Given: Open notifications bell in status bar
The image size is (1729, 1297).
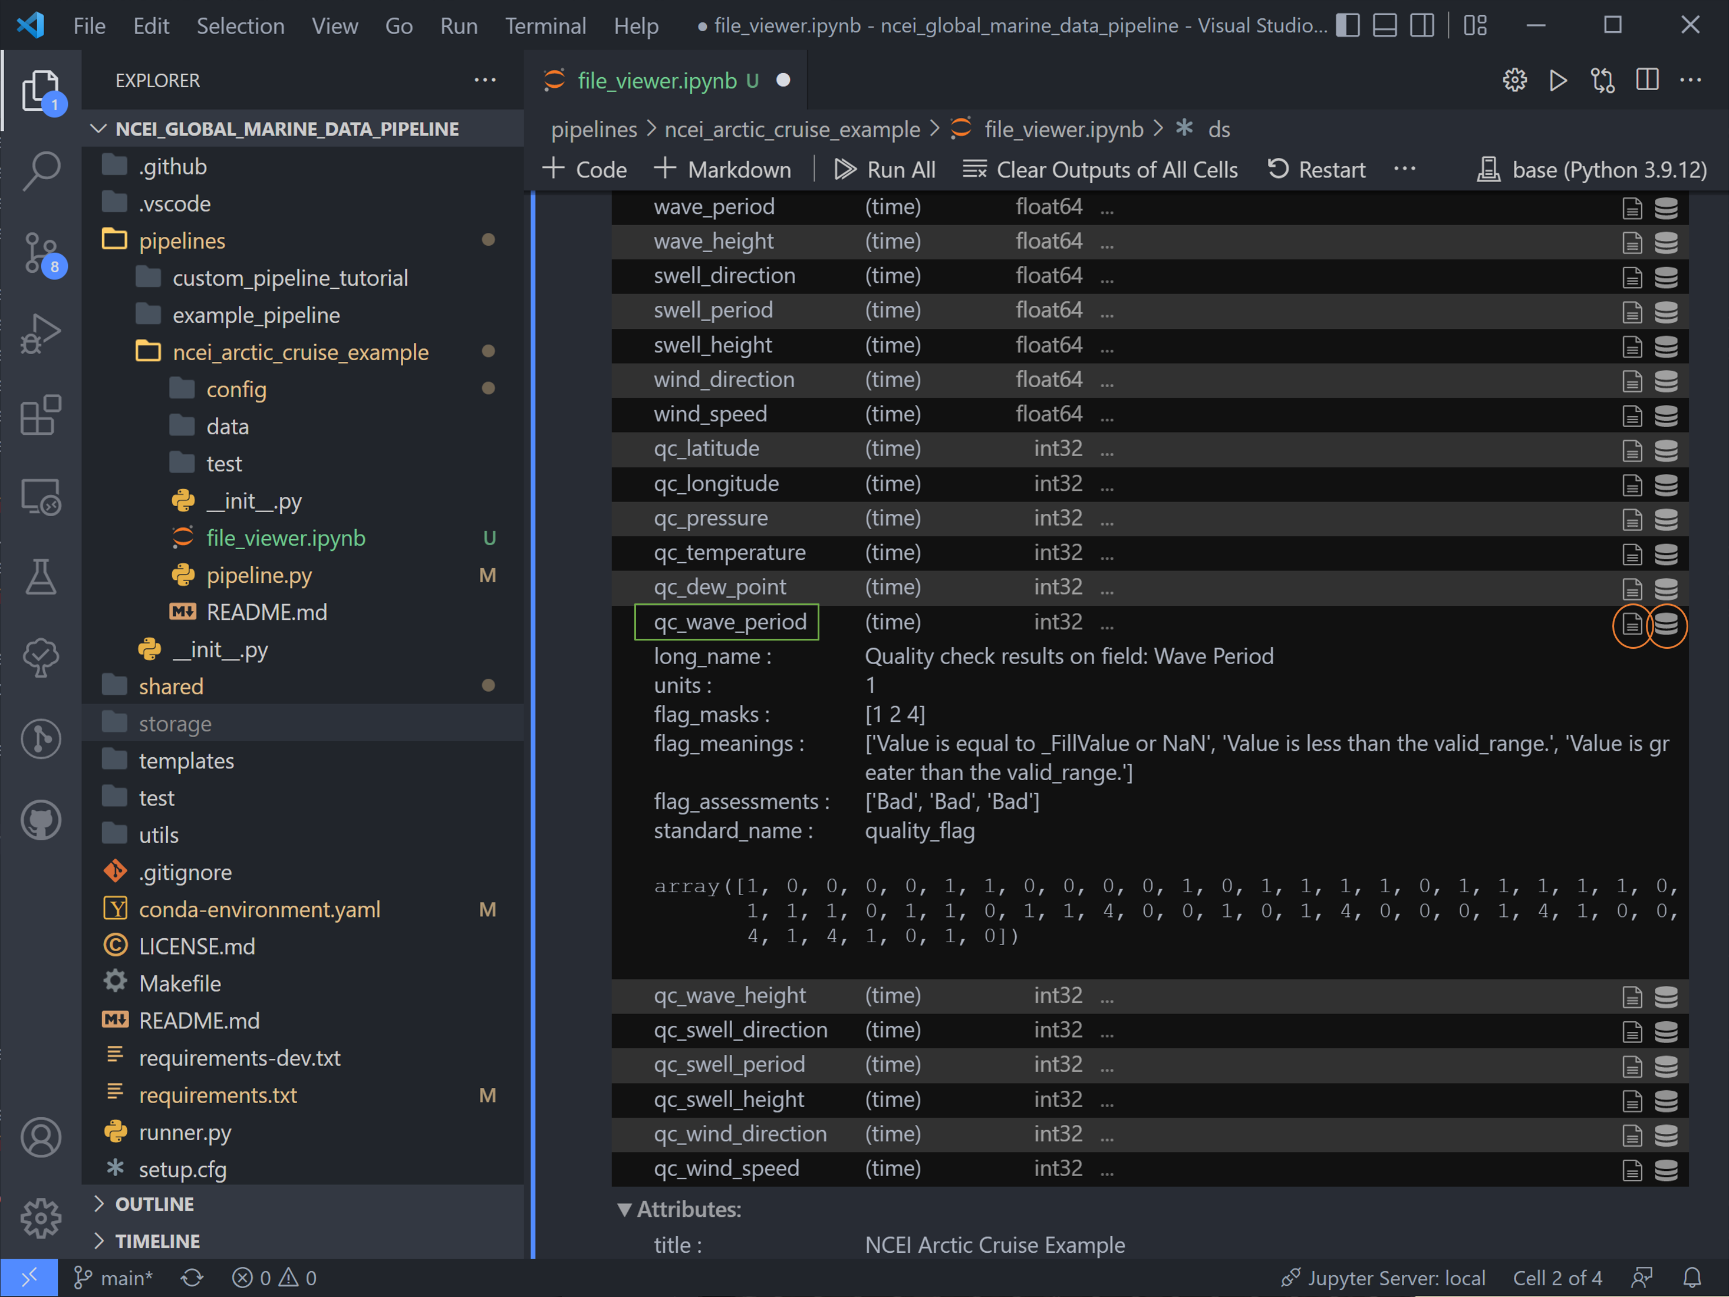Looking at the screenshot, I should (1691, 1278).
